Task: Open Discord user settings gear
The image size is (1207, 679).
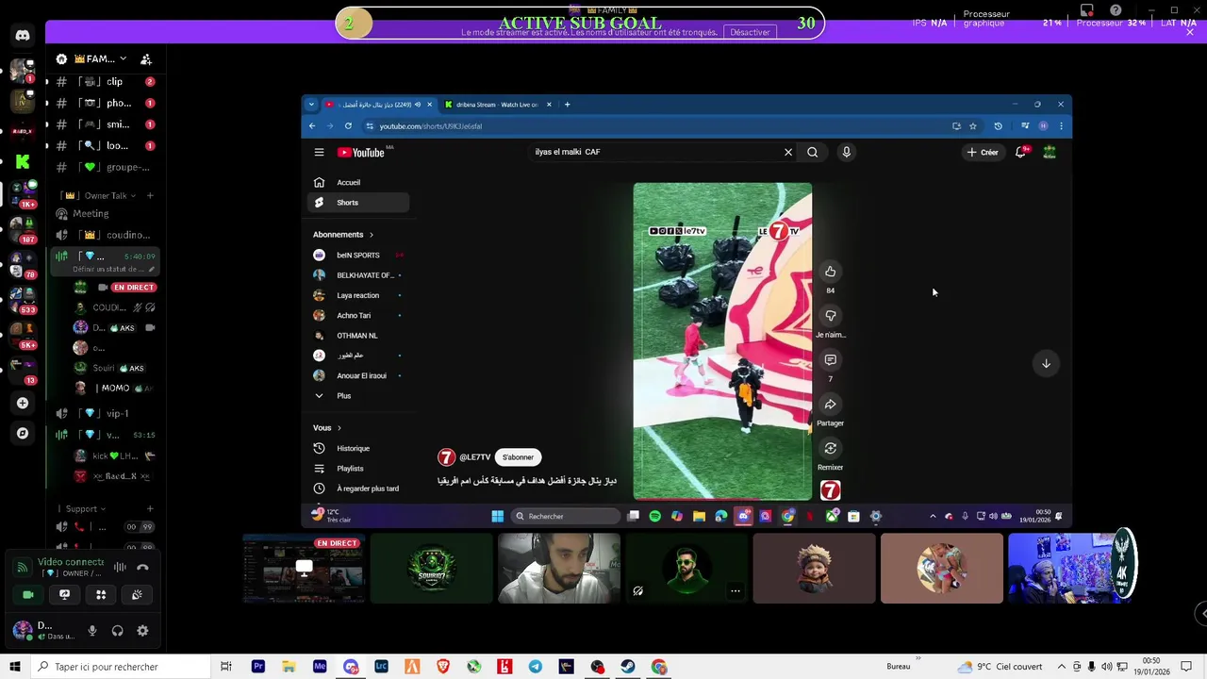Action: [x=142, y=631]
